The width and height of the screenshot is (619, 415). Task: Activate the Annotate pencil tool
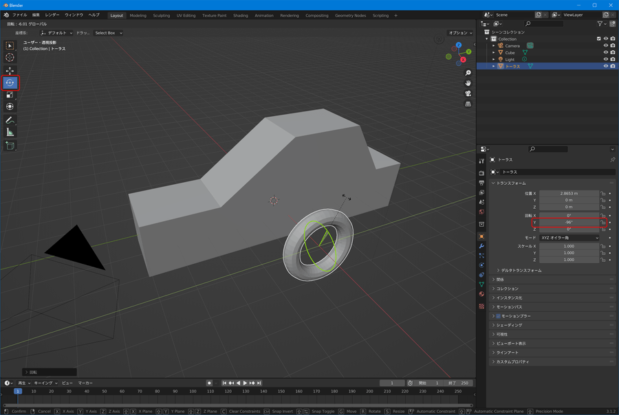[x=10, y=120]
